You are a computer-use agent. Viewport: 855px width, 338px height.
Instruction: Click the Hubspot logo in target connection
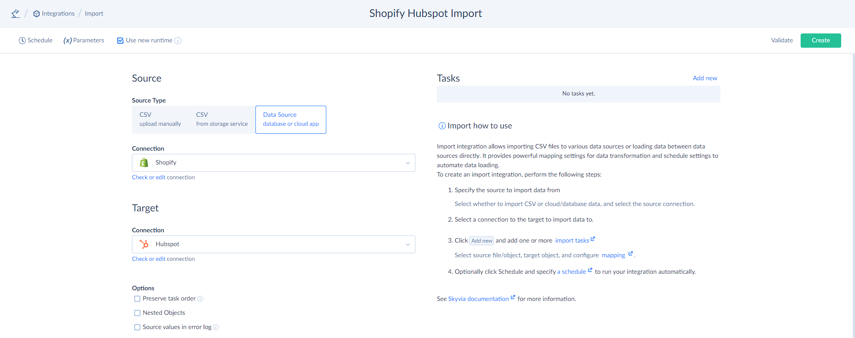144,244
